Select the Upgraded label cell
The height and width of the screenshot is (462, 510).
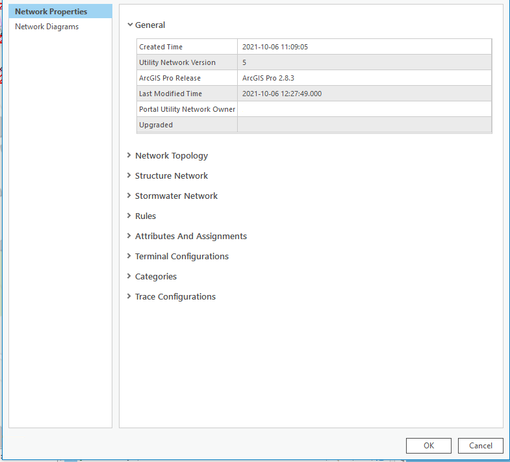pos(187,125)
